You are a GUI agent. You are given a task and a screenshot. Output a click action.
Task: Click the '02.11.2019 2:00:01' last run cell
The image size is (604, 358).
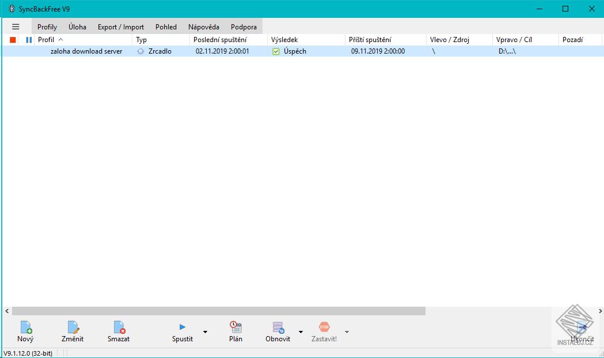[222, 51]
